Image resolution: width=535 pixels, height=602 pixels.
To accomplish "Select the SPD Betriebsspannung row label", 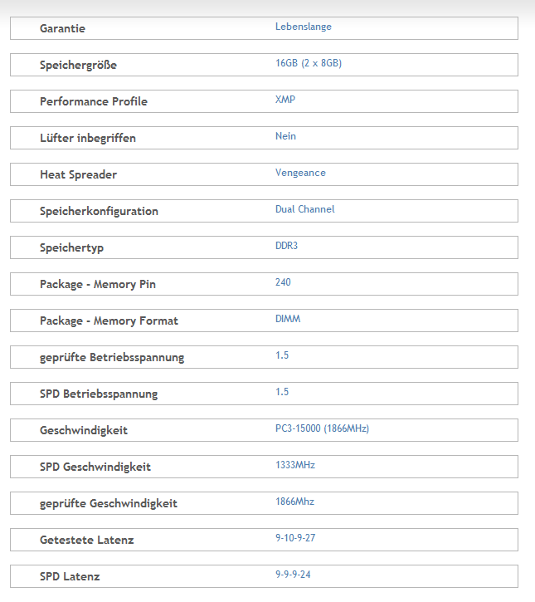I will click(x=99, y=394).
